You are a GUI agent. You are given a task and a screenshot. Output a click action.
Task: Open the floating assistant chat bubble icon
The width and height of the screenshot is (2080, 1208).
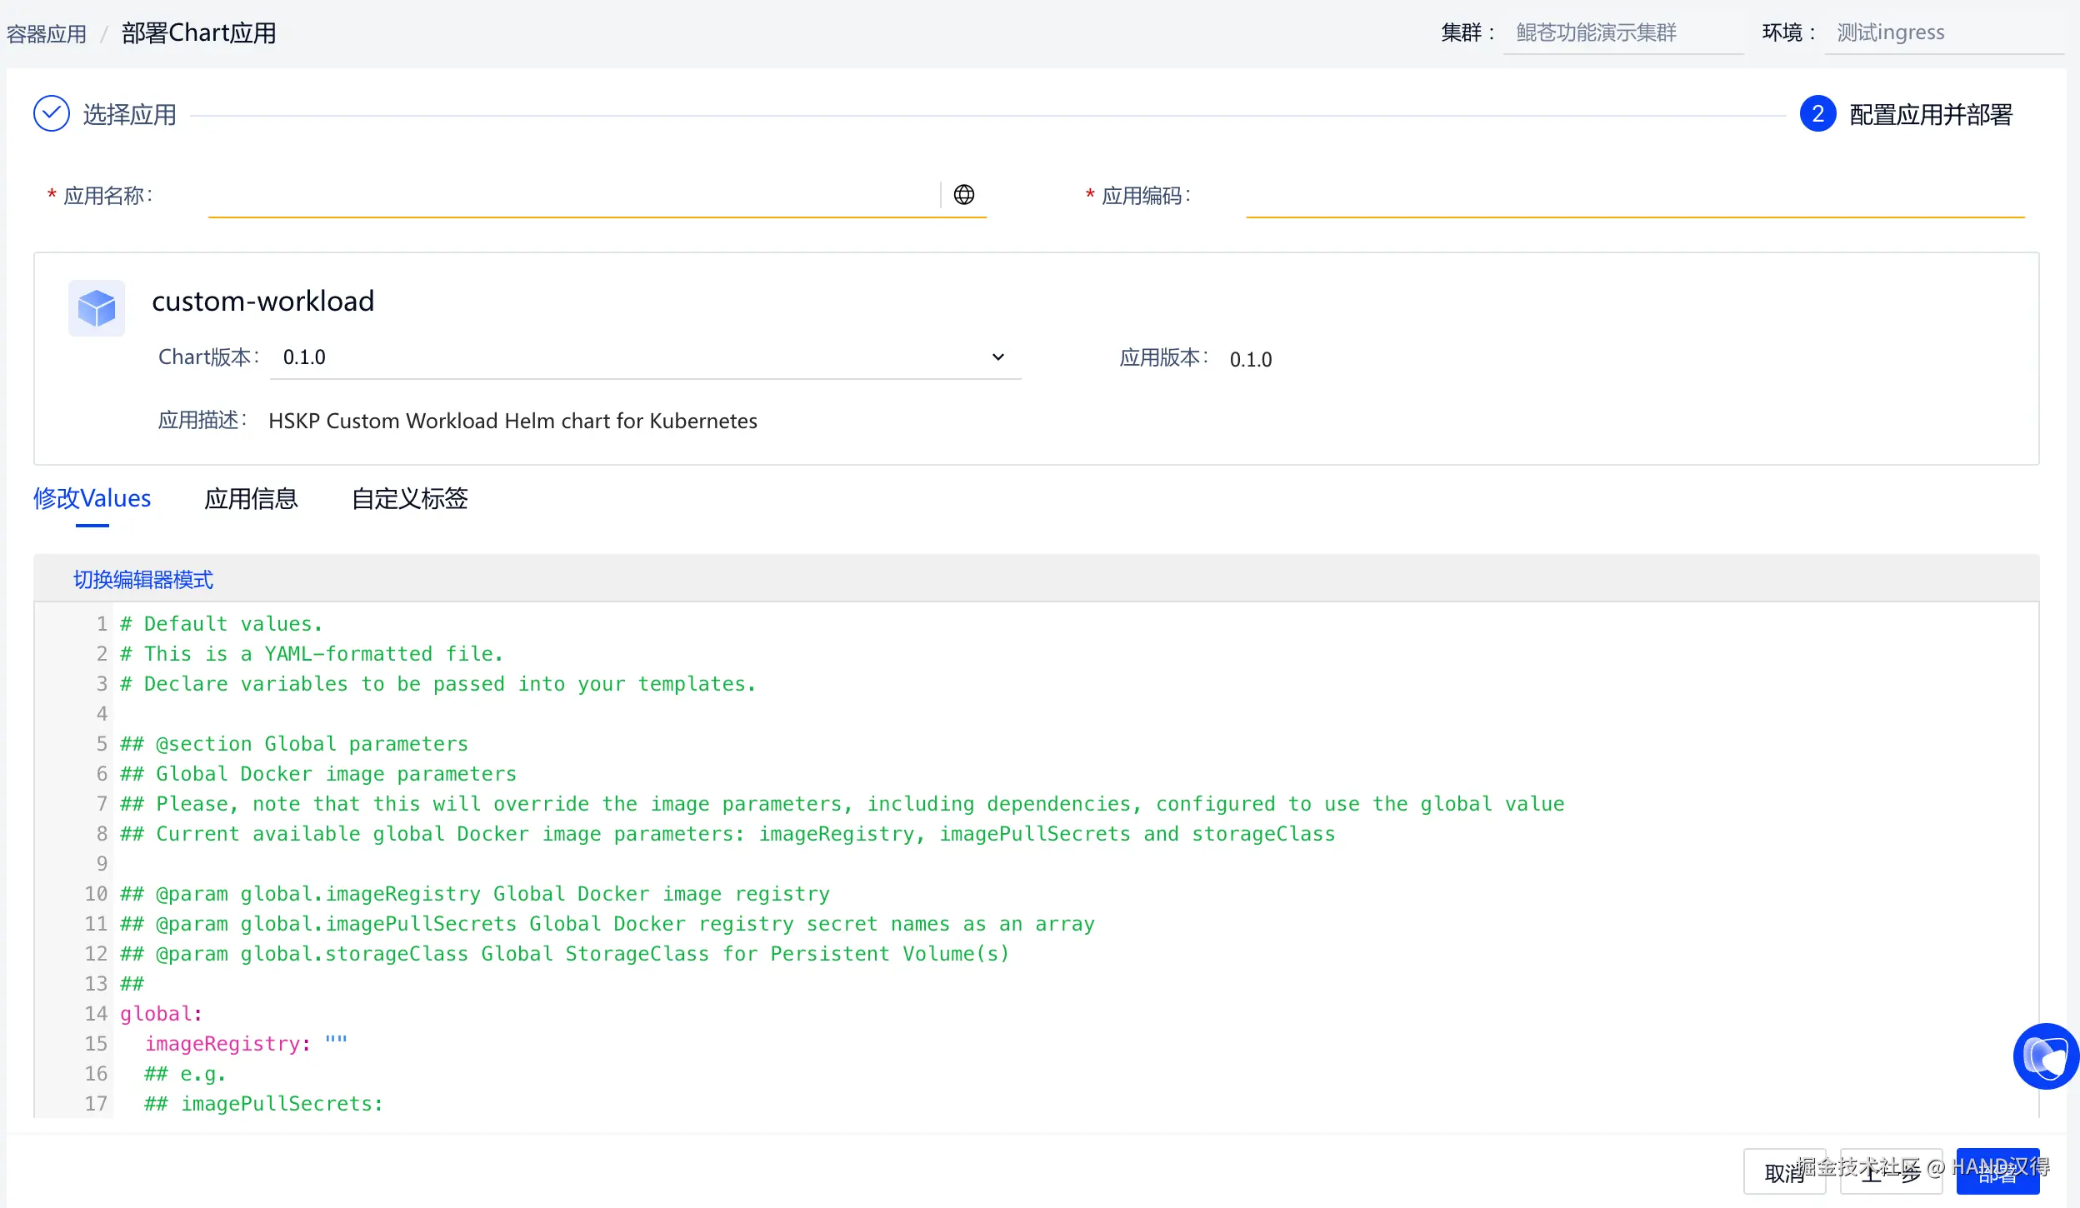coord(2045,1056)
